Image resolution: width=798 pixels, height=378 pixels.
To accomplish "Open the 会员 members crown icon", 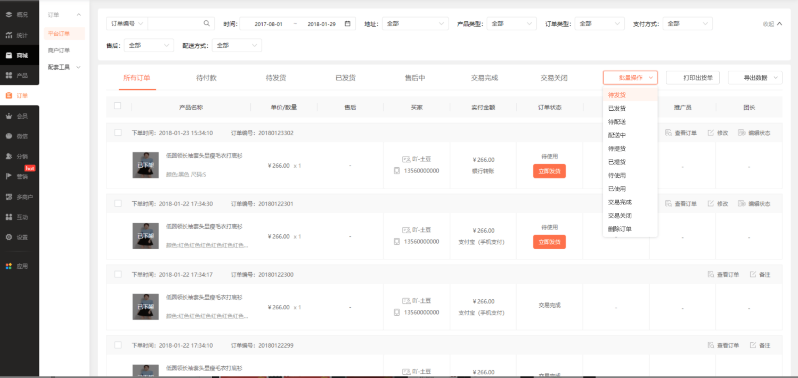I will [9, 116].
